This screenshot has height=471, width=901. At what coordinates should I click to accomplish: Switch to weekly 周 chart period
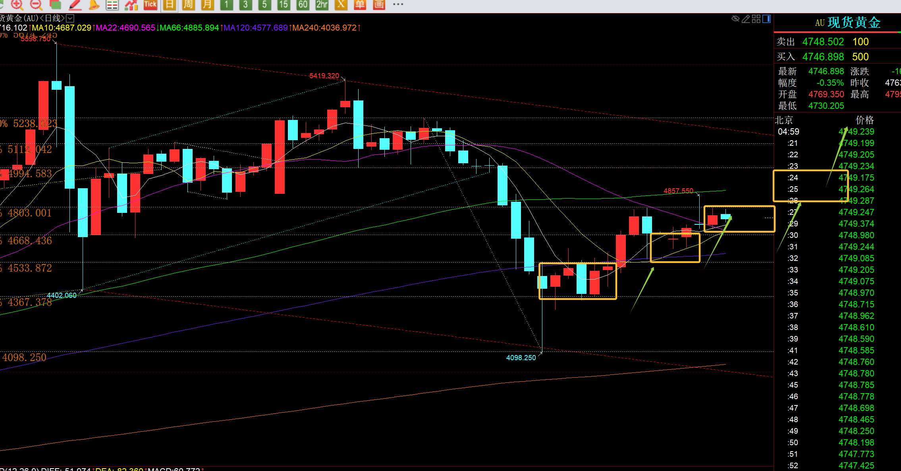coord(188,4)
